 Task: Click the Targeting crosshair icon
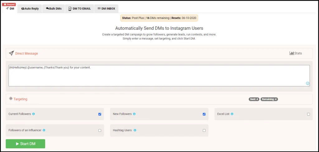pos(11,99)
